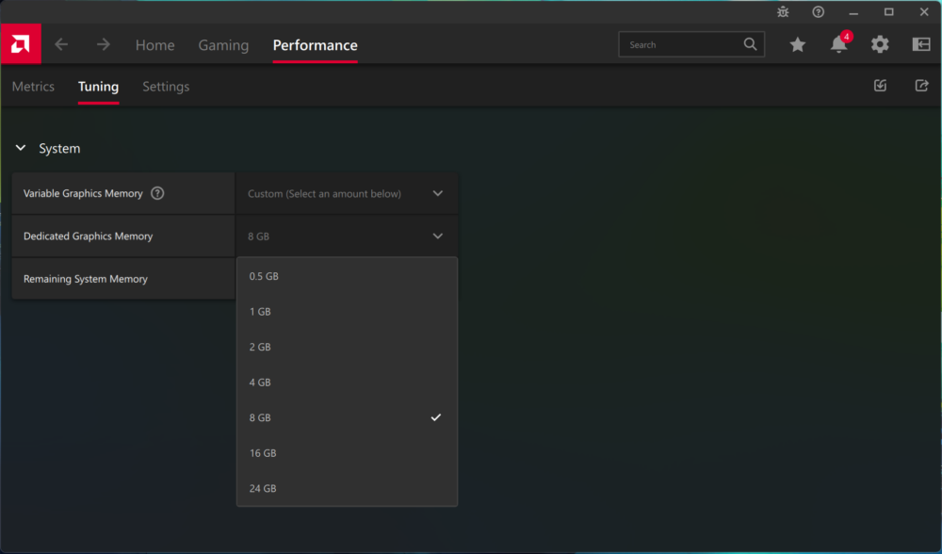Click the export share profile icon
This screenshot has width=942, height=554.
click(921, 86)
